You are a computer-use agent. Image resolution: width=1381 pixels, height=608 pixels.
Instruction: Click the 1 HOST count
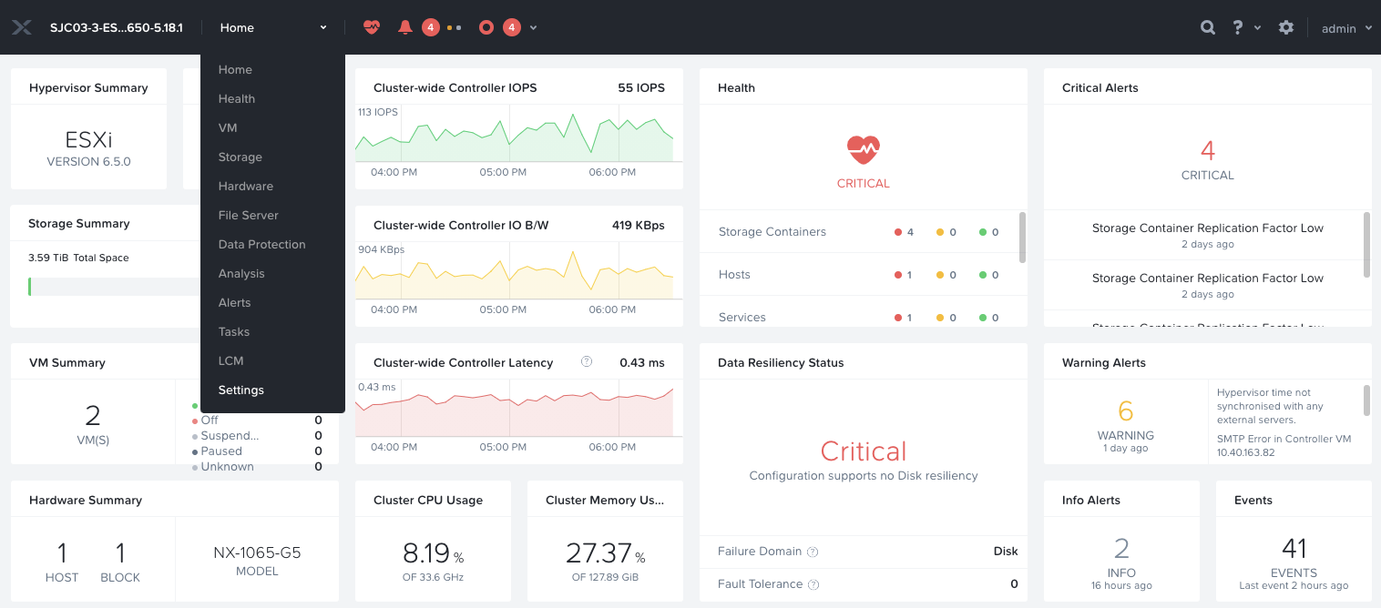tap(62, 562)
